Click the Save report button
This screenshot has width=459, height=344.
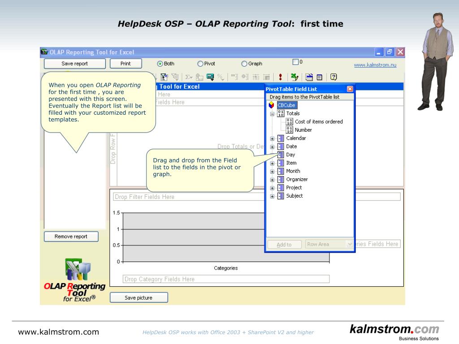tap(75, 64)
